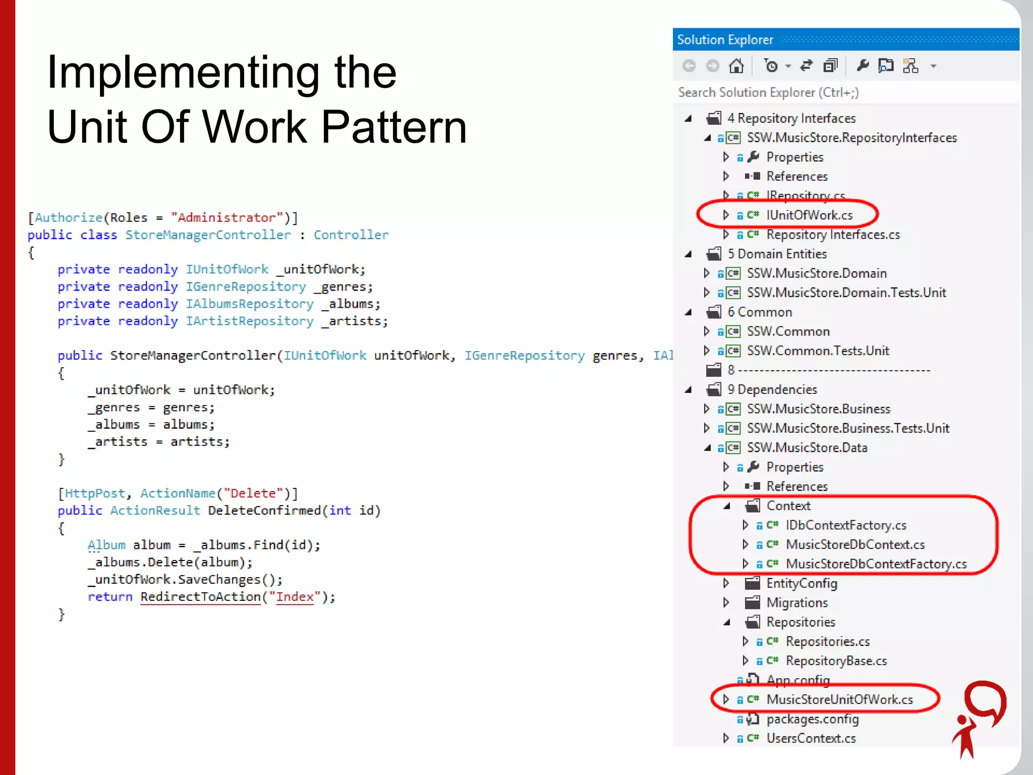Select the Context folder icon
The width and height of the screenshot is (1033, 775).
[x=753, y=506]
